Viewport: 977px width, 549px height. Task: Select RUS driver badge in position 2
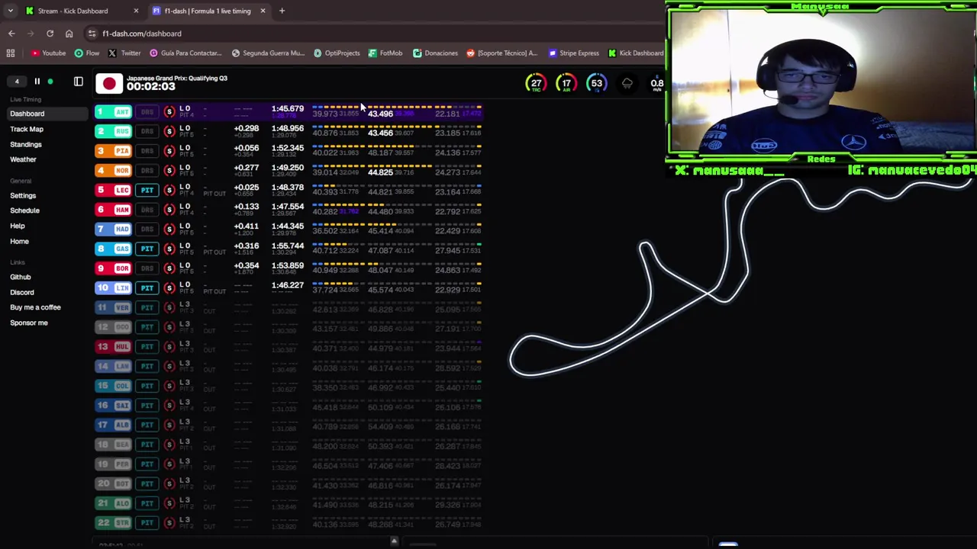click(x=114, y=131)
